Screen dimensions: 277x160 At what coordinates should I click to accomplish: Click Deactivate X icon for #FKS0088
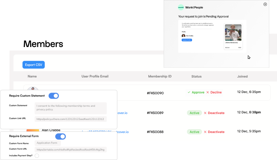coord(205,132)
